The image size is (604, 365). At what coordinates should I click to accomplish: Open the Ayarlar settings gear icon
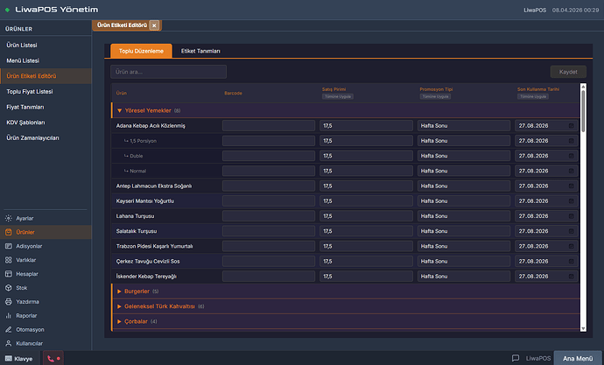[9, 218]
